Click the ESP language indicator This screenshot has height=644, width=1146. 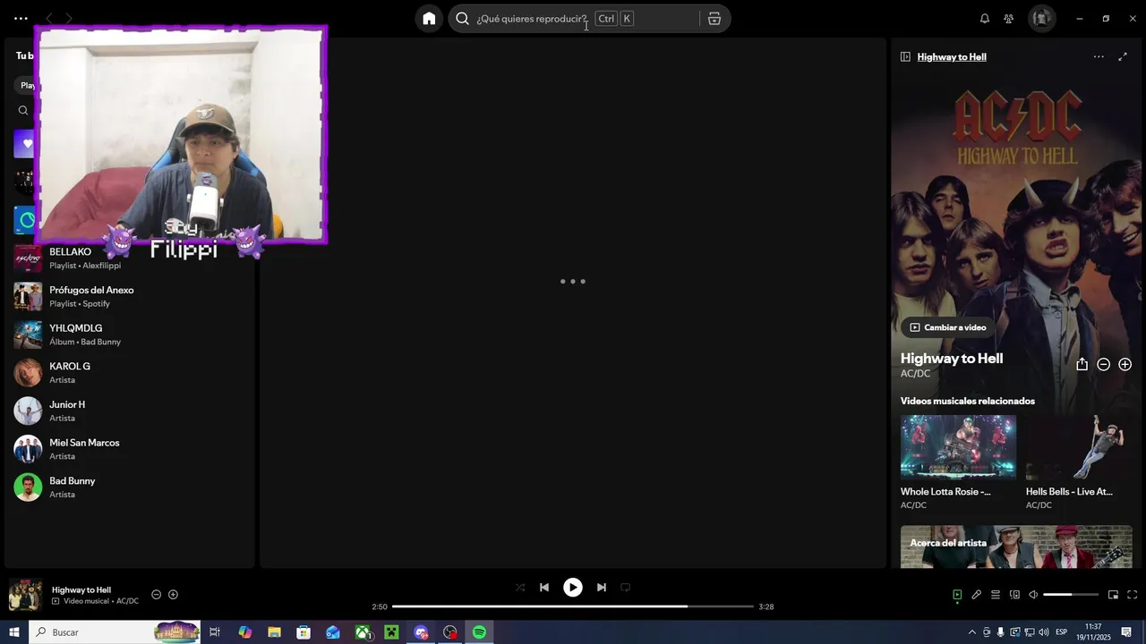1062,632
